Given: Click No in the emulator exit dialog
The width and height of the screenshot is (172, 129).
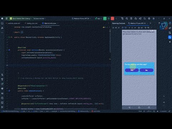Looking at the screenshot, I should (x=147, y=70).
